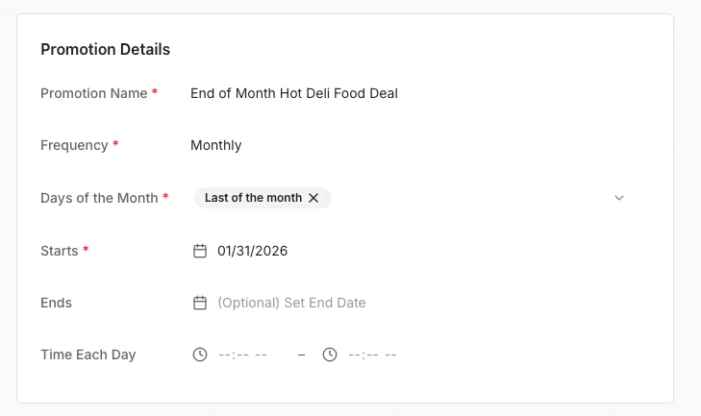Click the first clock icon for start time

[200, 355]
